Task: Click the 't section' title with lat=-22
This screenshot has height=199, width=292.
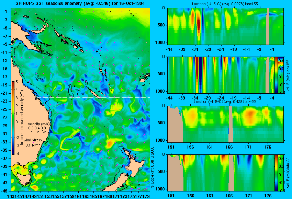Action: click(225, 102)
